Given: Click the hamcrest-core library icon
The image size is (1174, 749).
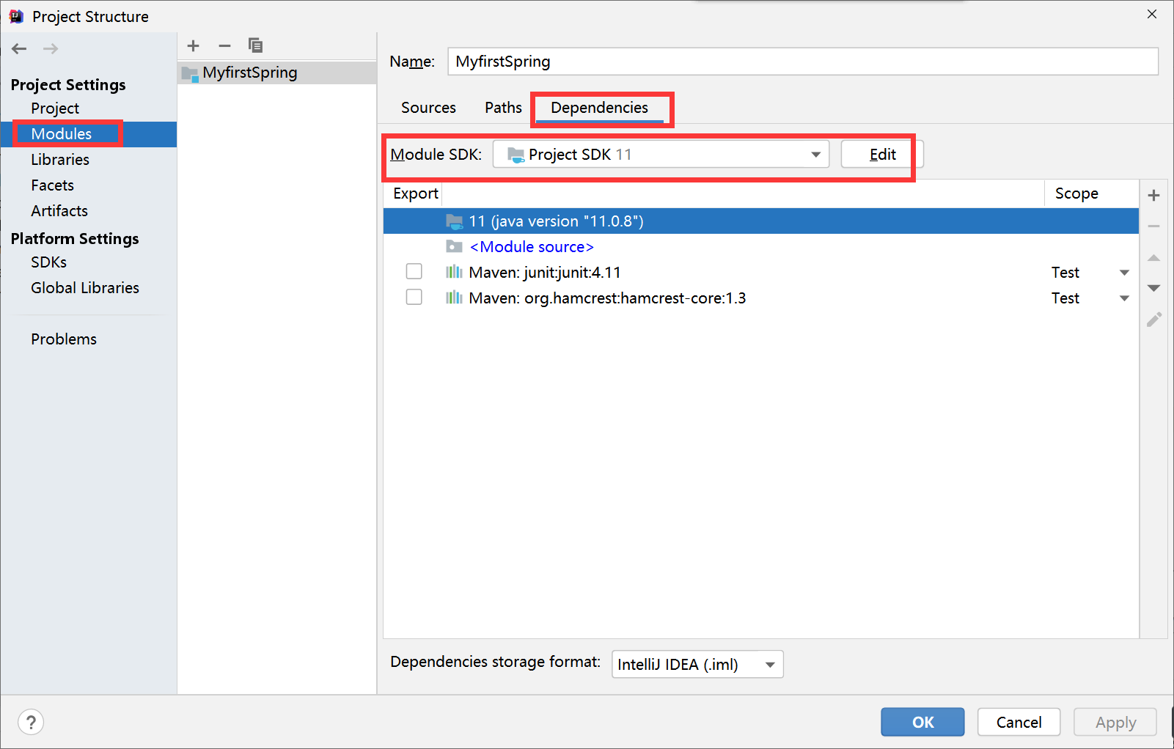Looking at the screenshot, I should point(454,298).
